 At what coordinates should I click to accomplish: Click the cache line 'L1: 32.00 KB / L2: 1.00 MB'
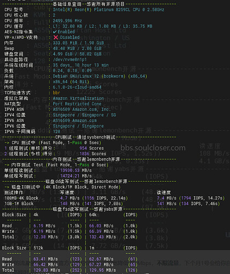pyautogui.click(x=84, y=26)
